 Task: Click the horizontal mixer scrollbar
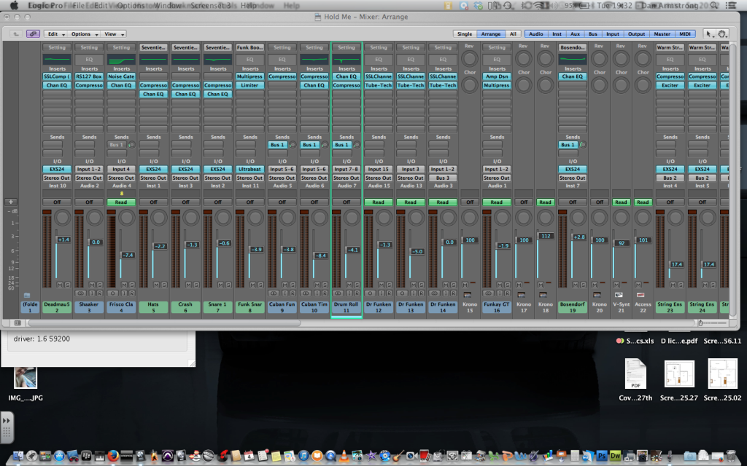(164, 323)
